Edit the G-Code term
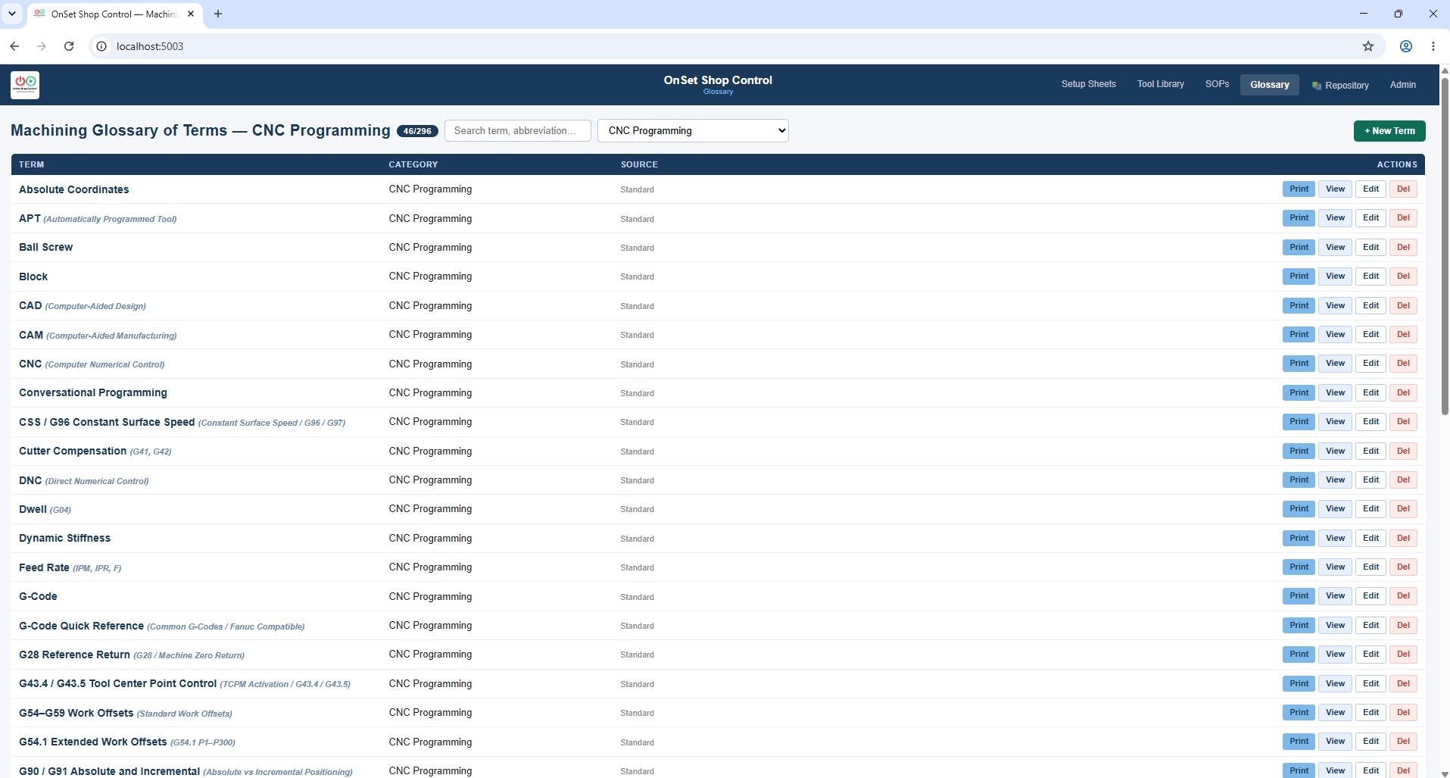Image resolution: width=1450 pixels, height=778 pixels. click(x=1370, y=596)
